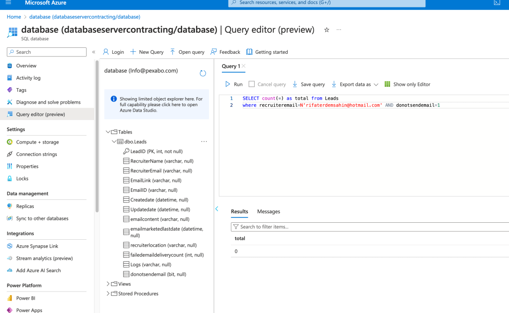The width and height of the screenshot is (509, 313).
Task: Select the recruiterlocation column
Action: tap(160, 245)
